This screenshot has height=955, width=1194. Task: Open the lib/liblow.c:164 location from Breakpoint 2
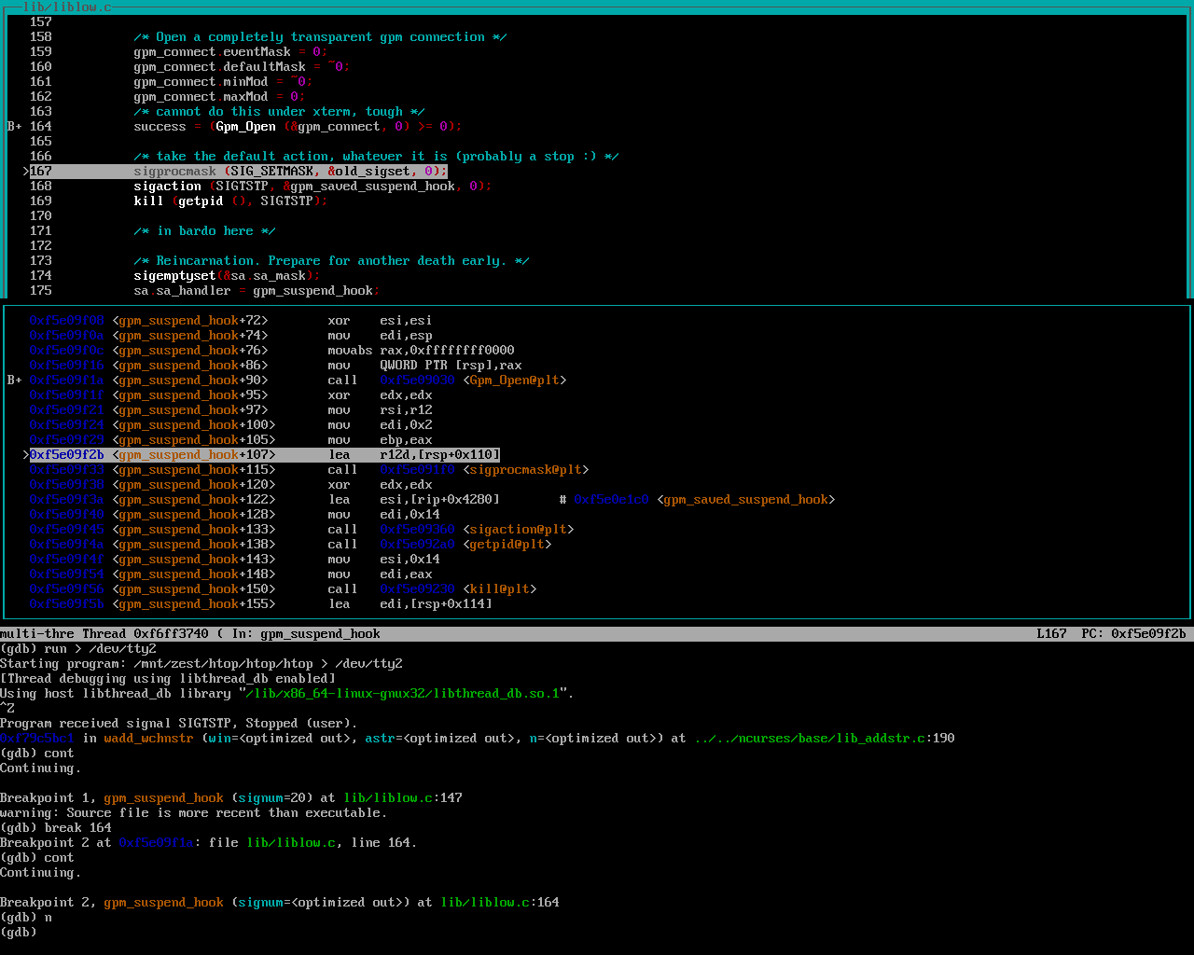point(499,903)
